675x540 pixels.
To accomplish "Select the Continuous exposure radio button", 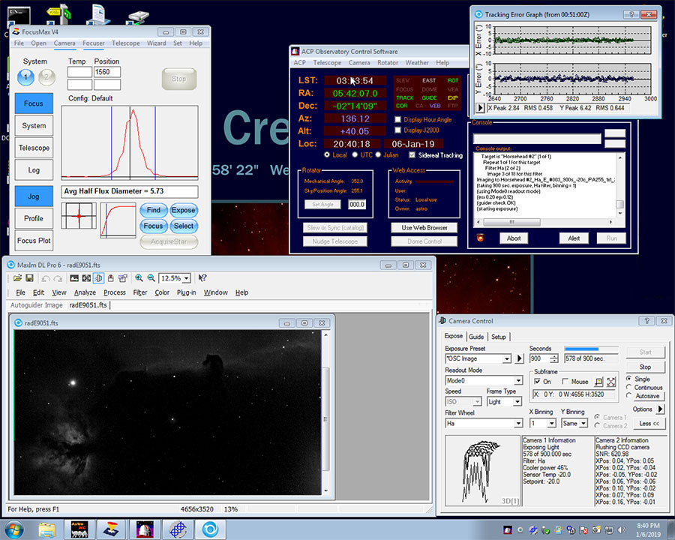I will pos(629,388).
